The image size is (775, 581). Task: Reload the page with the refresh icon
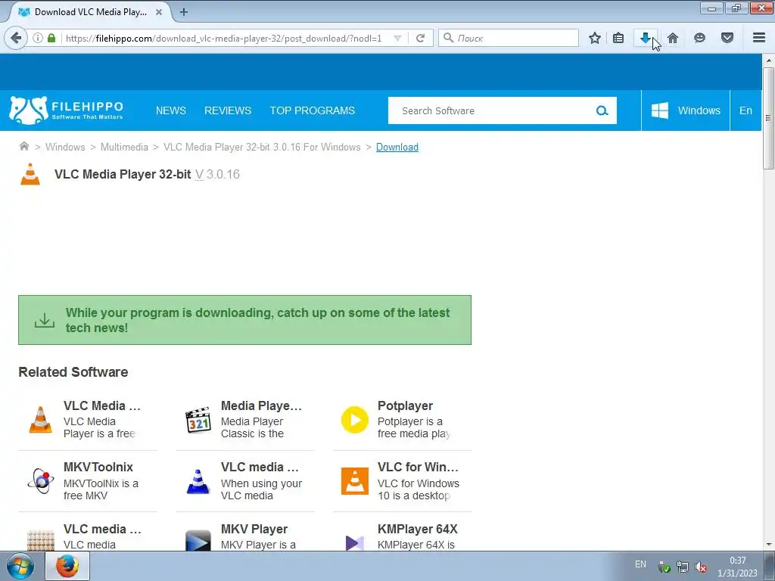(x=421, y=38)
